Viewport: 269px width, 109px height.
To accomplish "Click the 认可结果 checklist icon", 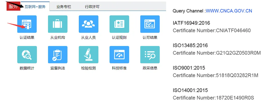I will click(x=150, y=24).
